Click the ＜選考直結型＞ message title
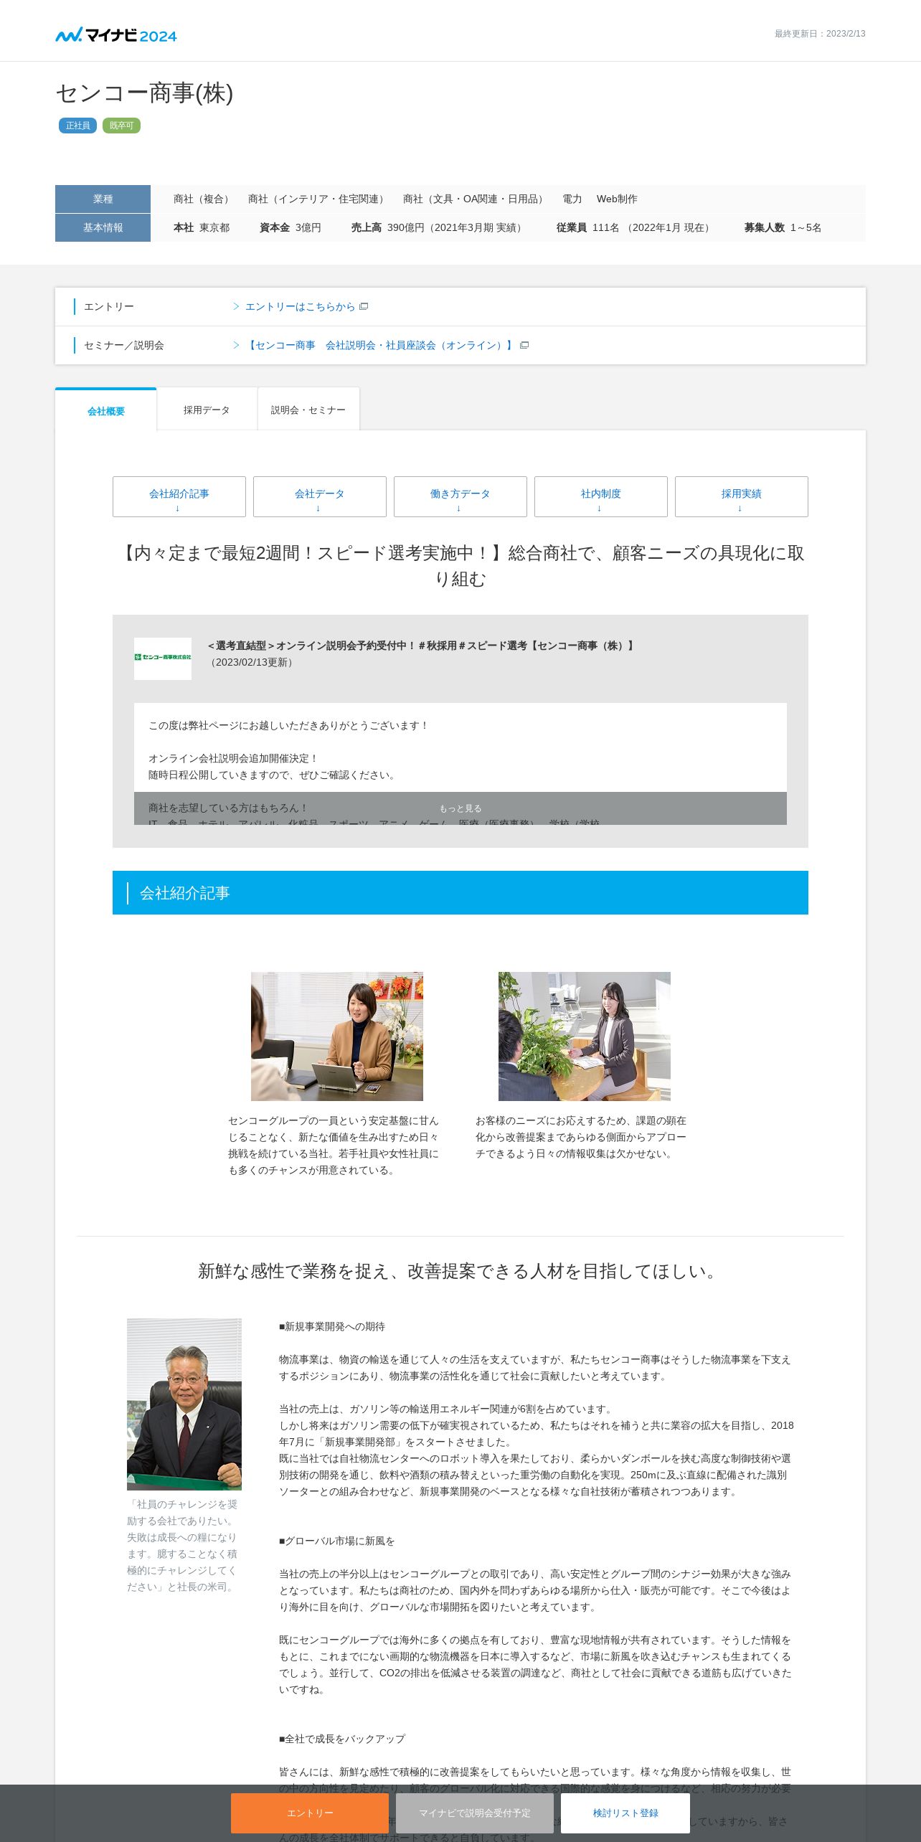 421,646
